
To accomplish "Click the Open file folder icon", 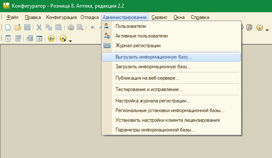I will click(18, 27).
